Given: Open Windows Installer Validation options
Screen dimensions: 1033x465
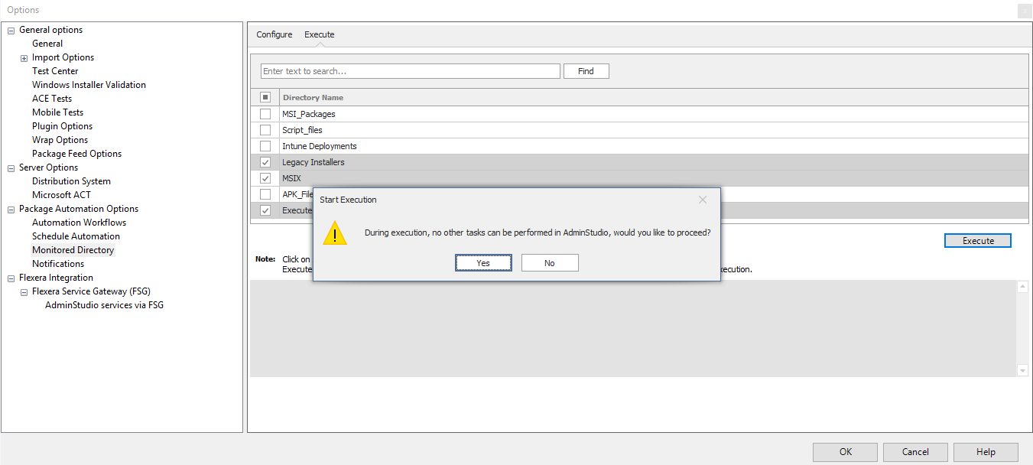Looking at the screenshot, I should point(89,85).
